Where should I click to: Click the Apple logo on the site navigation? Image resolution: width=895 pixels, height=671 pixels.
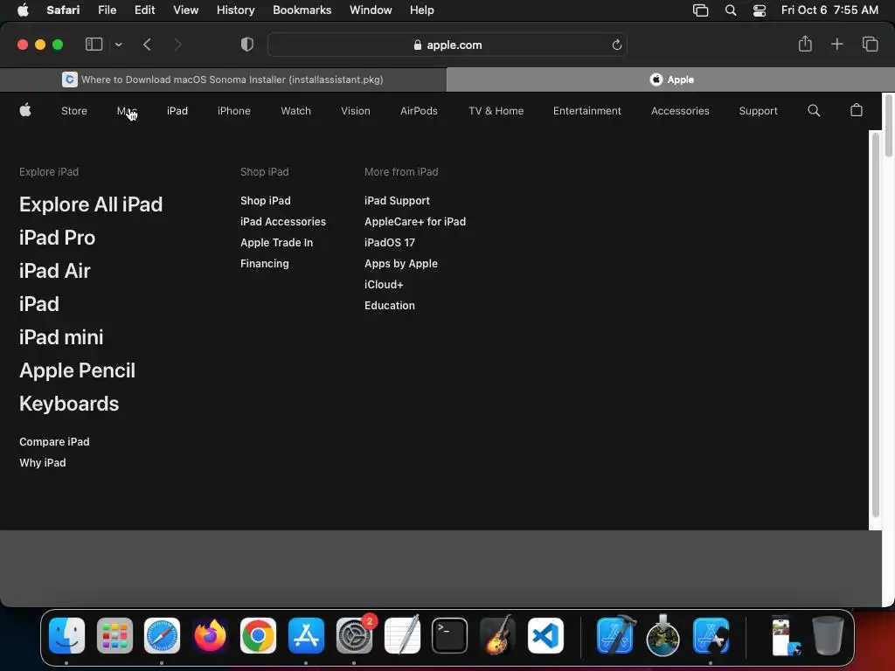point(25,110)
